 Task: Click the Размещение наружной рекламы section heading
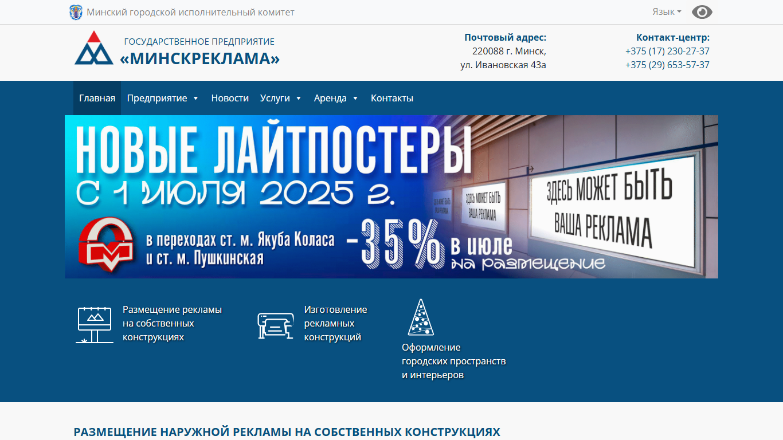[287, 432]
